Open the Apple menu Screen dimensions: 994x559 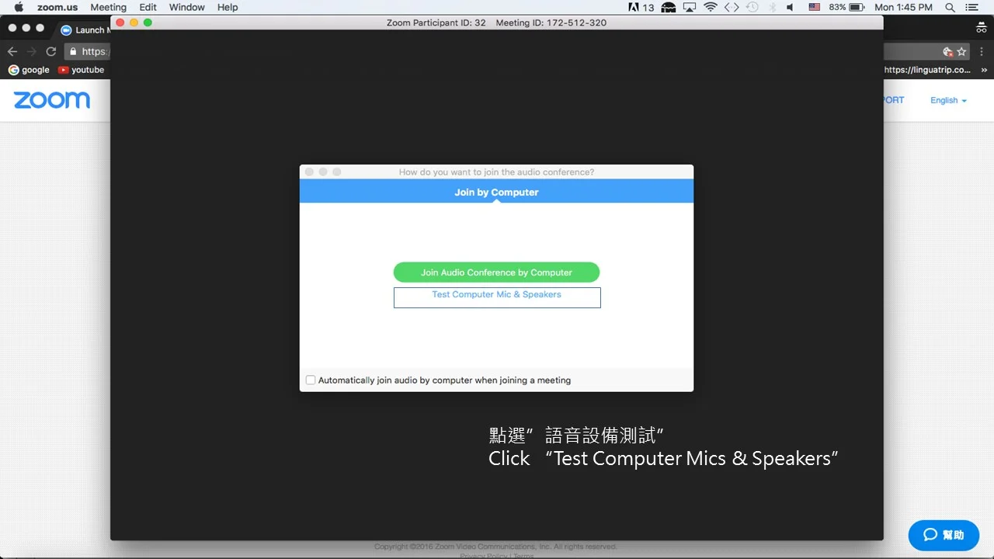[x=19, y=7]
